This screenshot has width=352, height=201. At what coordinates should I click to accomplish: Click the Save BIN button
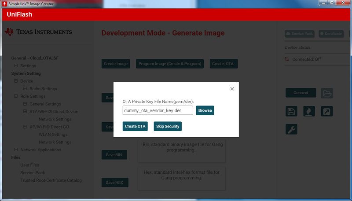(114, 155)
